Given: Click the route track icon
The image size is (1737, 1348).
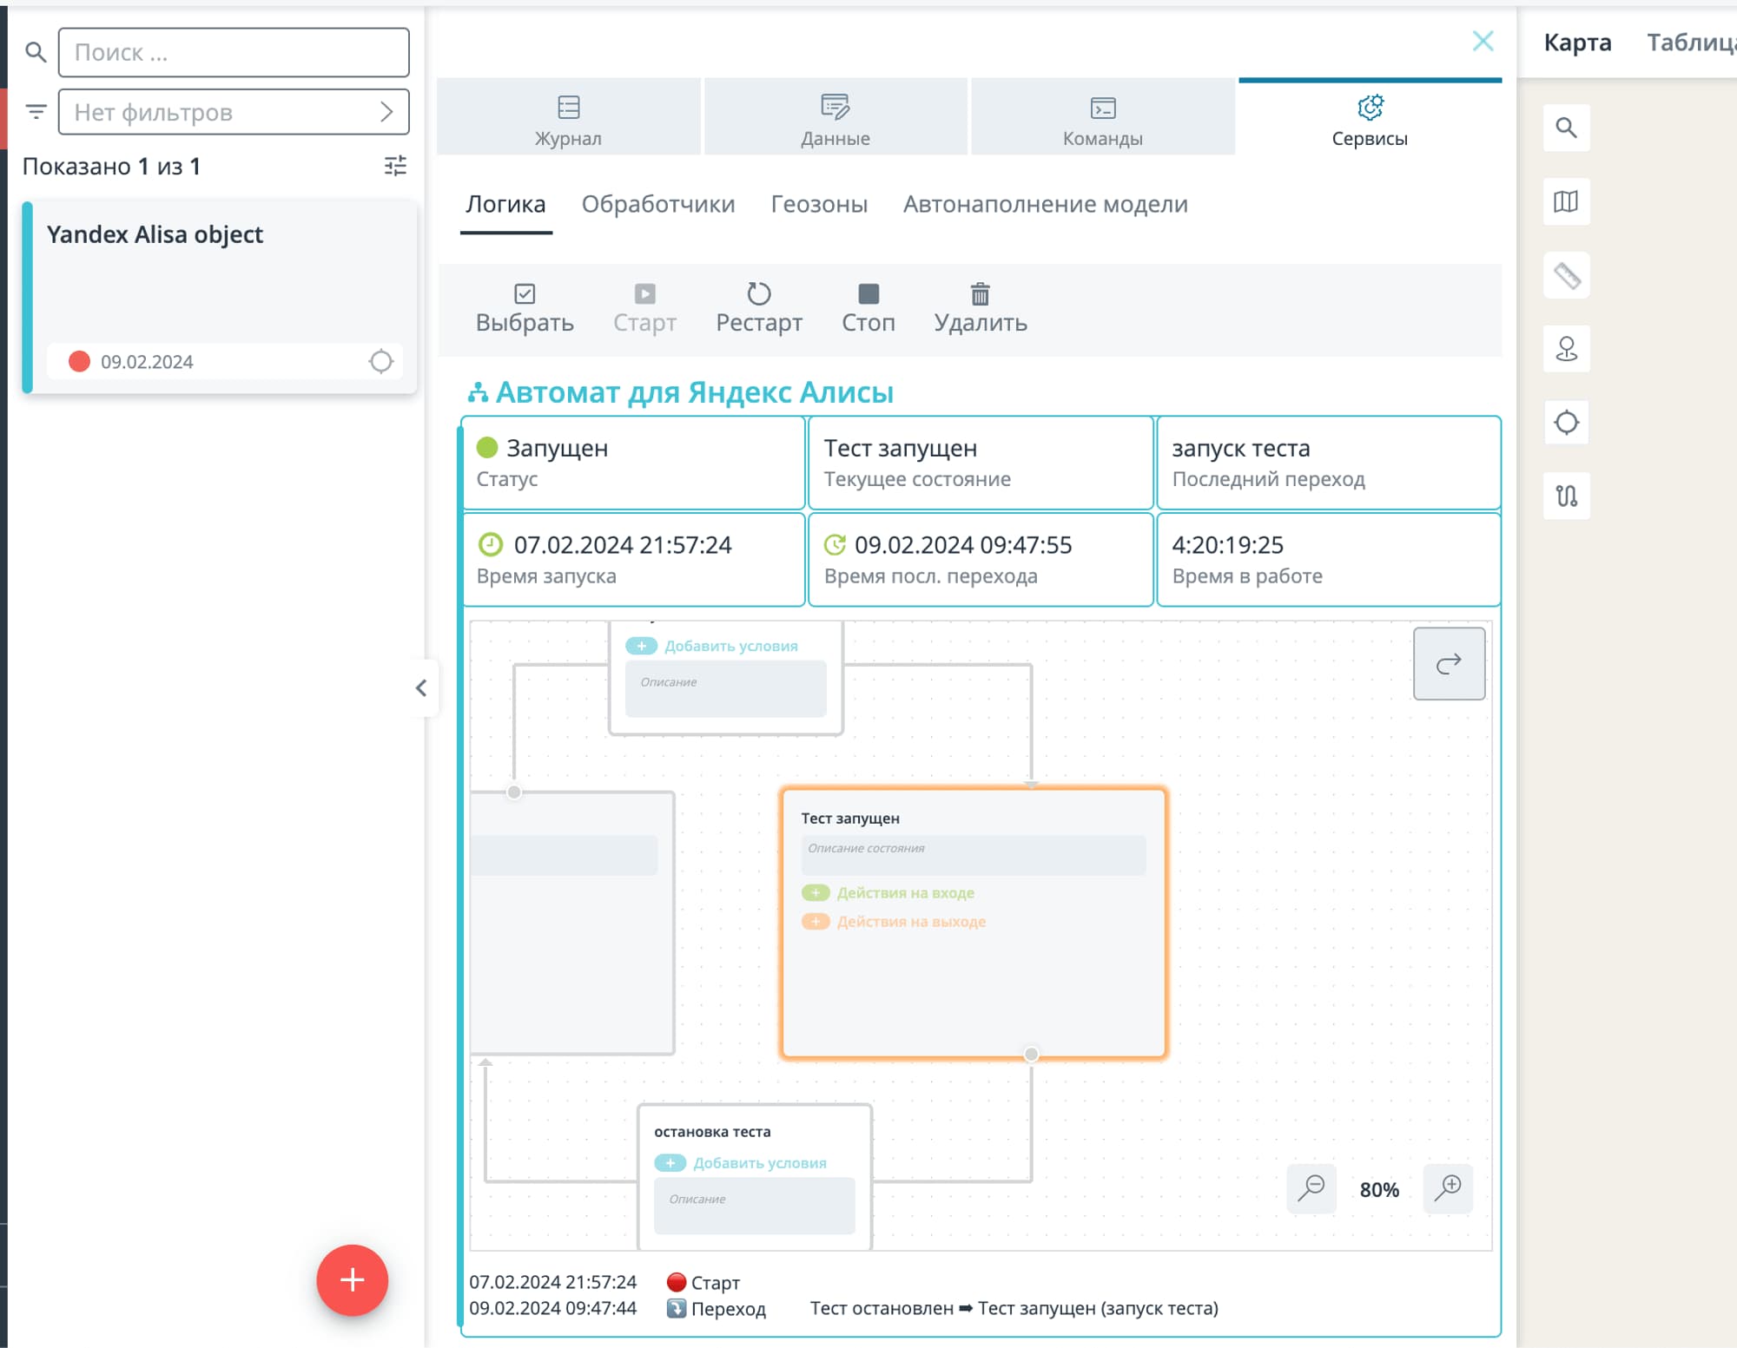Looking at the screenshot, I should click(1566, 496).
